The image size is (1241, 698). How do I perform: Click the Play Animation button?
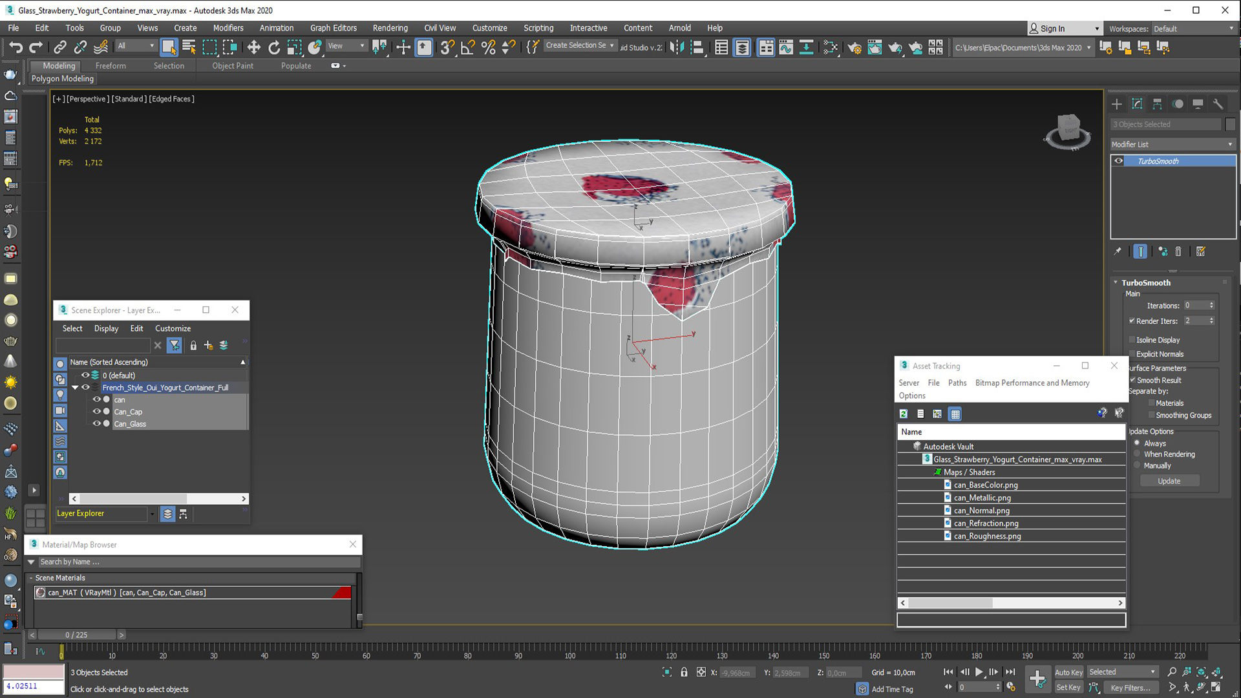(x=979, y=672)
